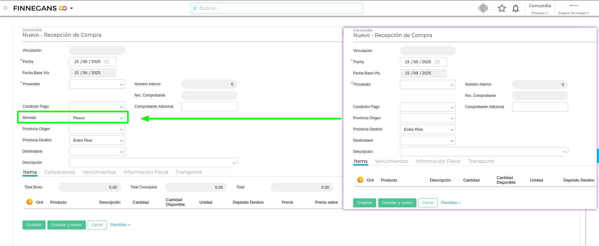599x246 pixels.
Task: Click the "Precio sobre" column header
Action: (326, 202)
